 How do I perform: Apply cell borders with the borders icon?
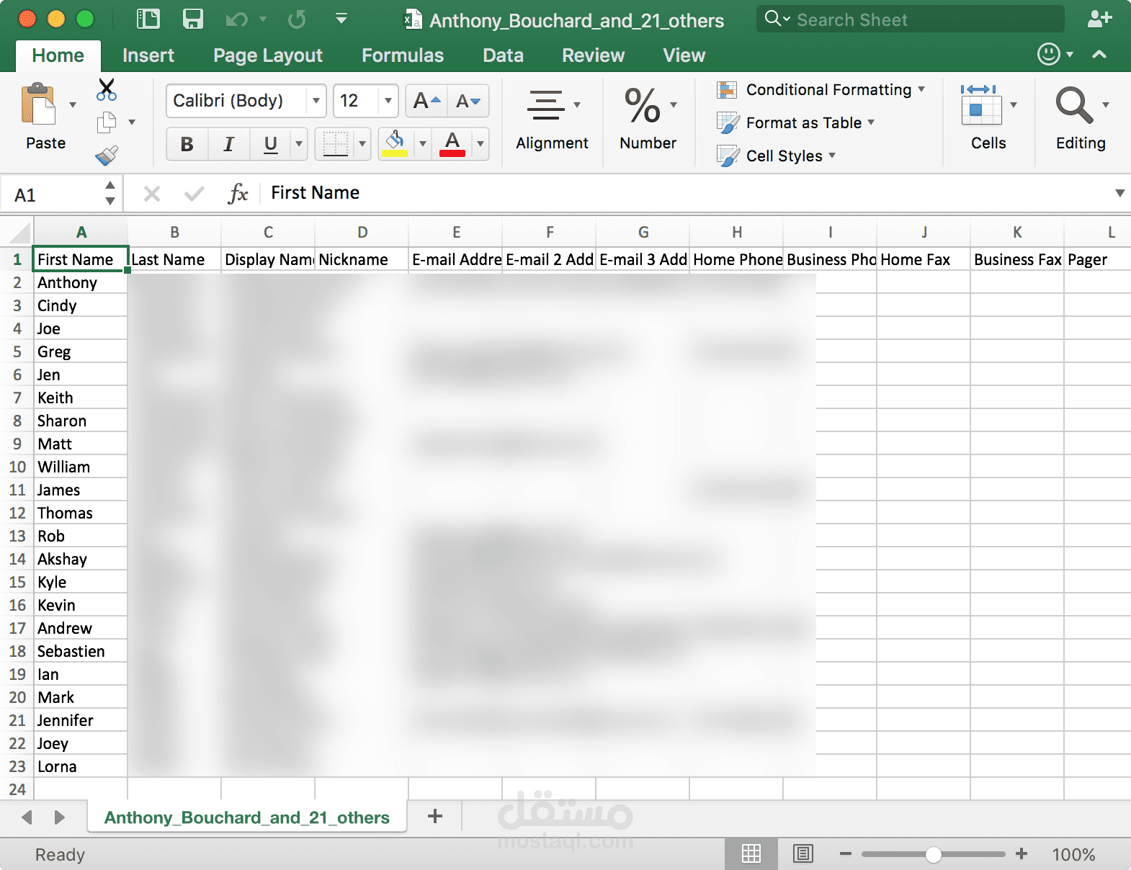336,144
